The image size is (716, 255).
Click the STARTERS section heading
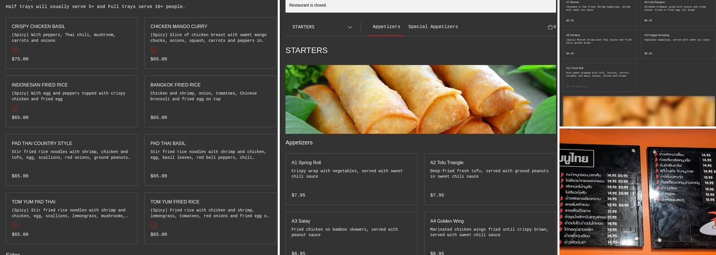(x=306, y=50)
